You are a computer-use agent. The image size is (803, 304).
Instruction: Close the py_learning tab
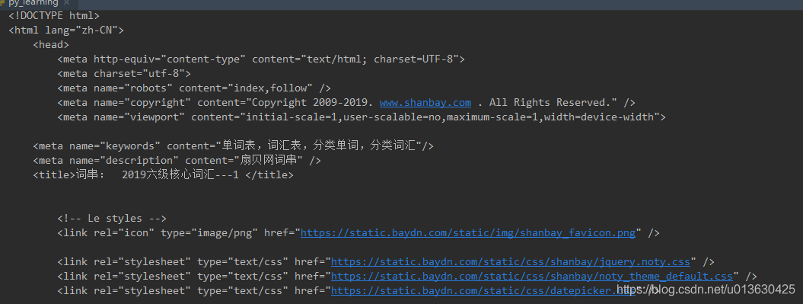click(x=66, y=2)
